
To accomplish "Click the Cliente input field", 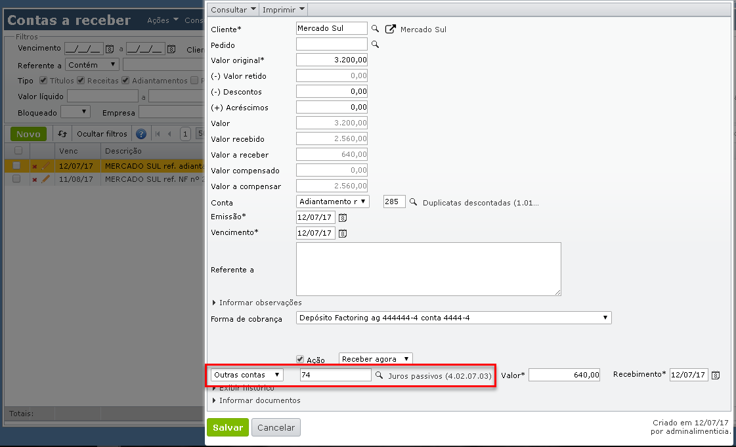I will pos(332,29).
